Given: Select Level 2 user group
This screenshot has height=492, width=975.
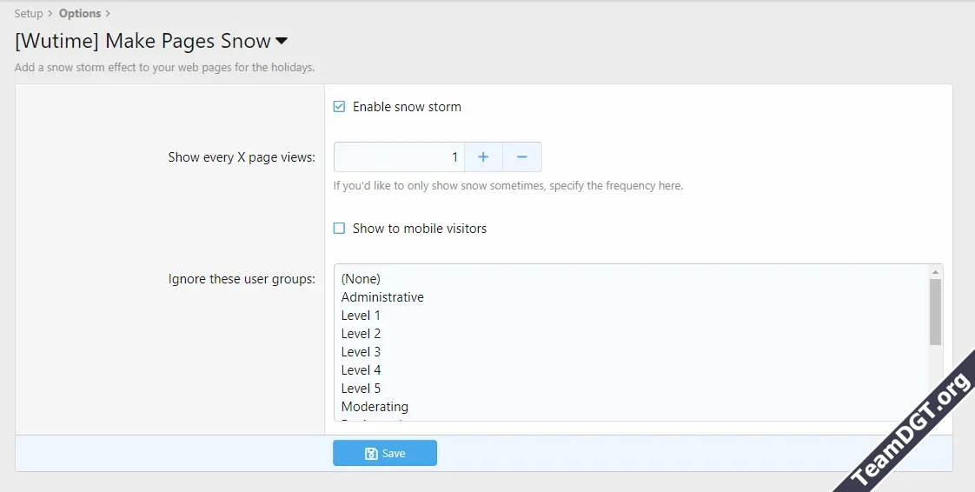Looking at the screenshot, I should [x=361, y=333].
